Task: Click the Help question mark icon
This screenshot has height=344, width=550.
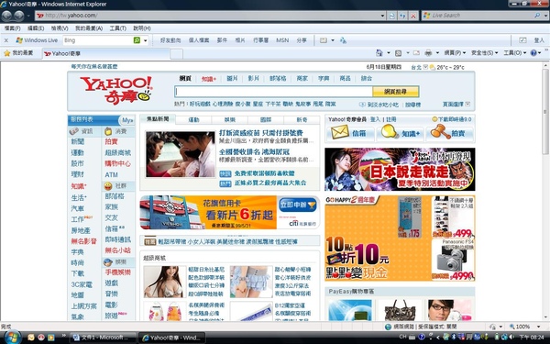Action: (533, 53)
